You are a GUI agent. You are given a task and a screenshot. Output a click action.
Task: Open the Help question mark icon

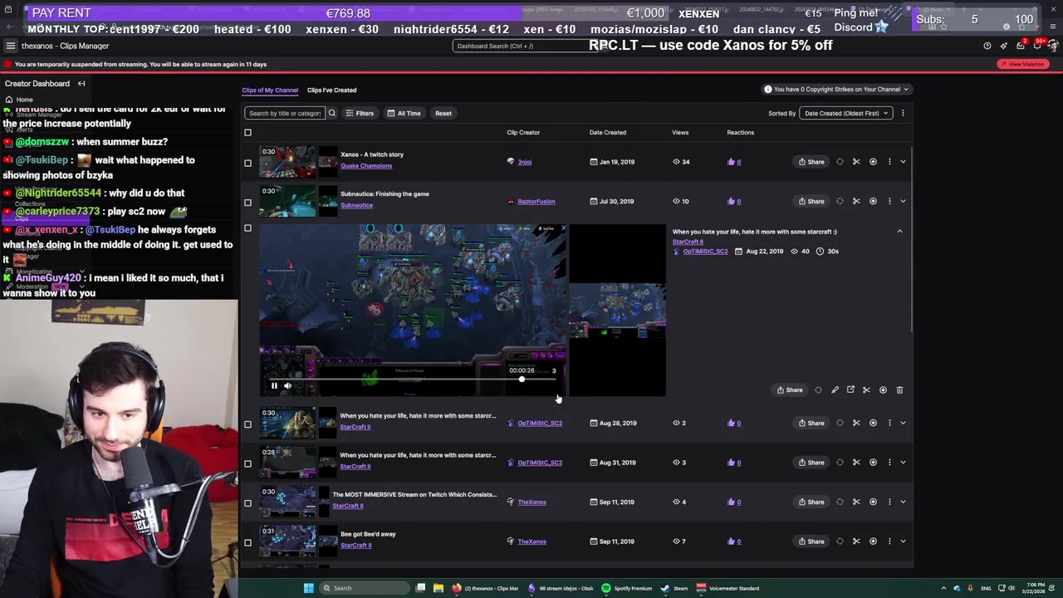point(987,46)
